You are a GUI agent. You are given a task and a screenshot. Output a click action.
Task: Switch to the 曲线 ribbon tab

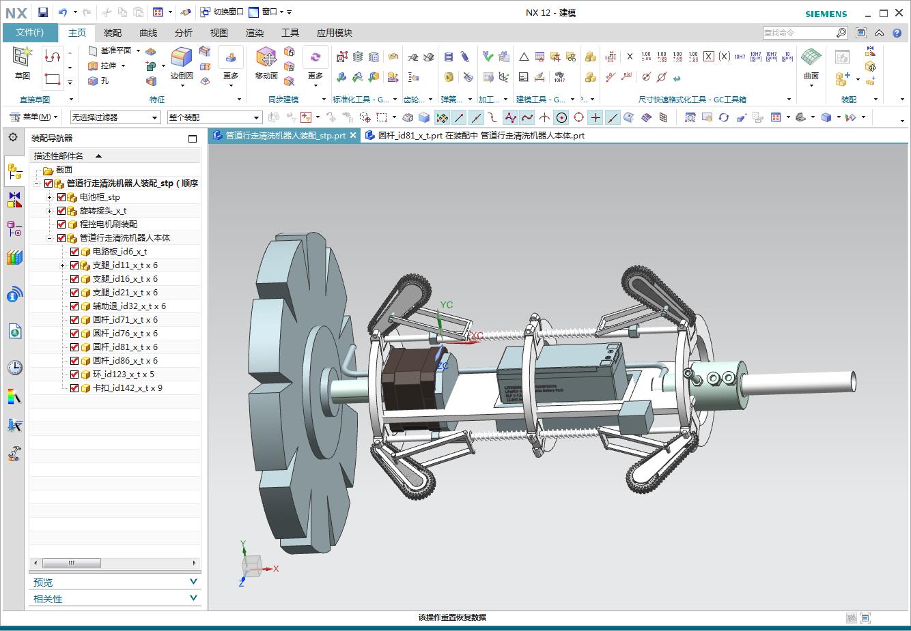tap(148, 33)
